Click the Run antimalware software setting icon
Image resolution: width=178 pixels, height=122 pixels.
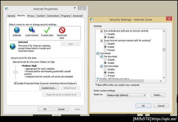coord(101,31)
